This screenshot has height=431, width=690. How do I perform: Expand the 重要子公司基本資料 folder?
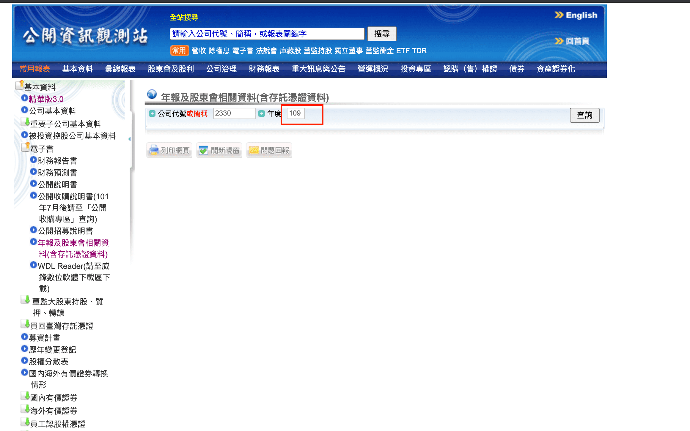coord(25,122)
